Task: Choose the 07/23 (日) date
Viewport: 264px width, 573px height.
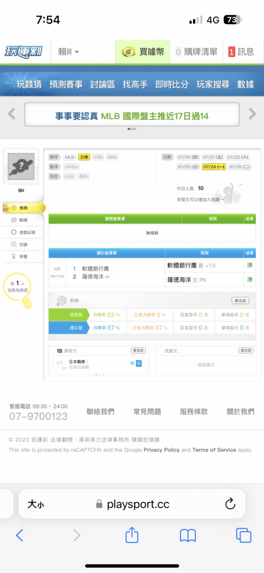Action: tap(188, 167)
